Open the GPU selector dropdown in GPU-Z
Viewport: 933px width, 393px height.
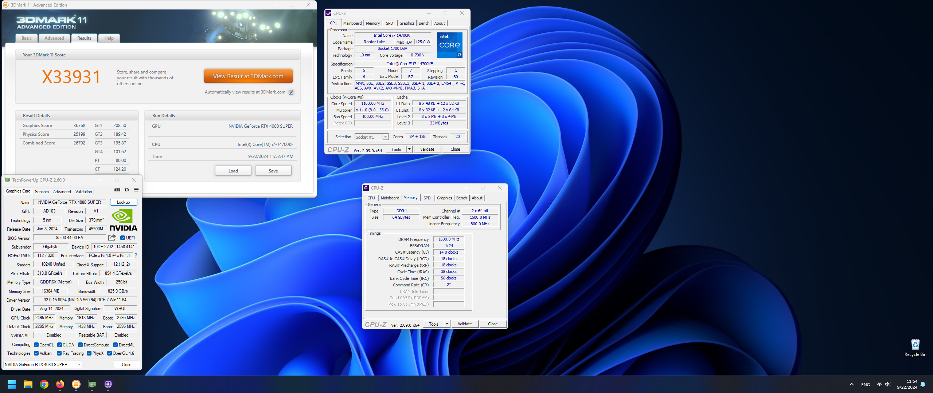[43, 365]
